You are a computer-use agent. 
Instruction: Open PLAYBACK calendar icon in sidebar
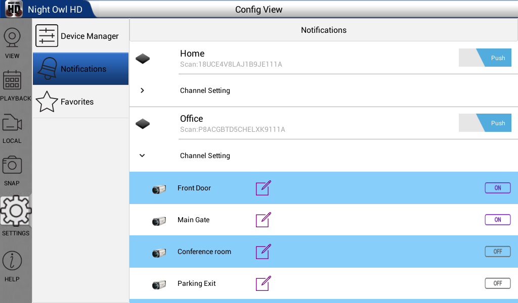(x=12, y=80)
